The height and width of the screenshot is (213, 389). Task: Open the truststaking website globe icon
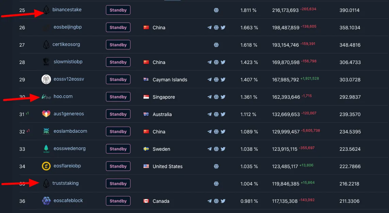tap(216, 184)
